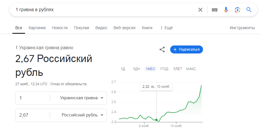Clear the search query with X icon
The image size is (260, 131).
200,10
